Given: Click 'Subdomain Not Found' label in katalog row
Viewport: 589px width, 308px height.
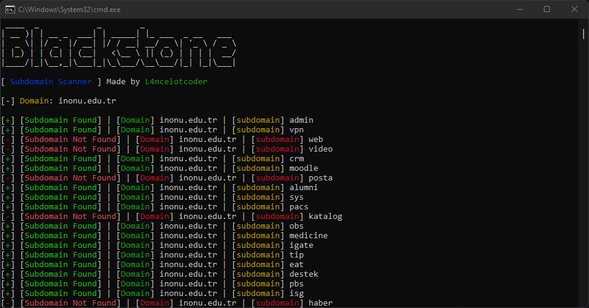Looking at the screenshot, I should pyautogui.click(x=70, y=217).
